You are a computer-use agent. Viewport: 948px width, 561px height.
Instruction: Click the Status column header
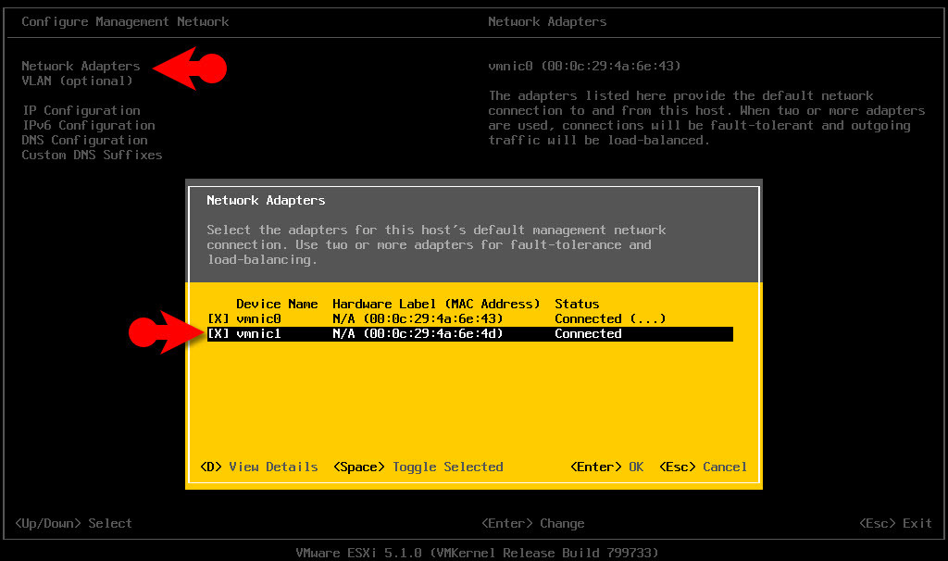pyautogui.click(x=577, y=304)
